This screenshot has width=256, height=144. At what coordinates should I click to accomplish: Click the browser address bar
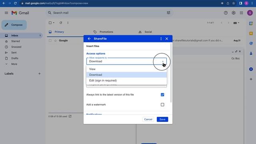coord(121,3)
